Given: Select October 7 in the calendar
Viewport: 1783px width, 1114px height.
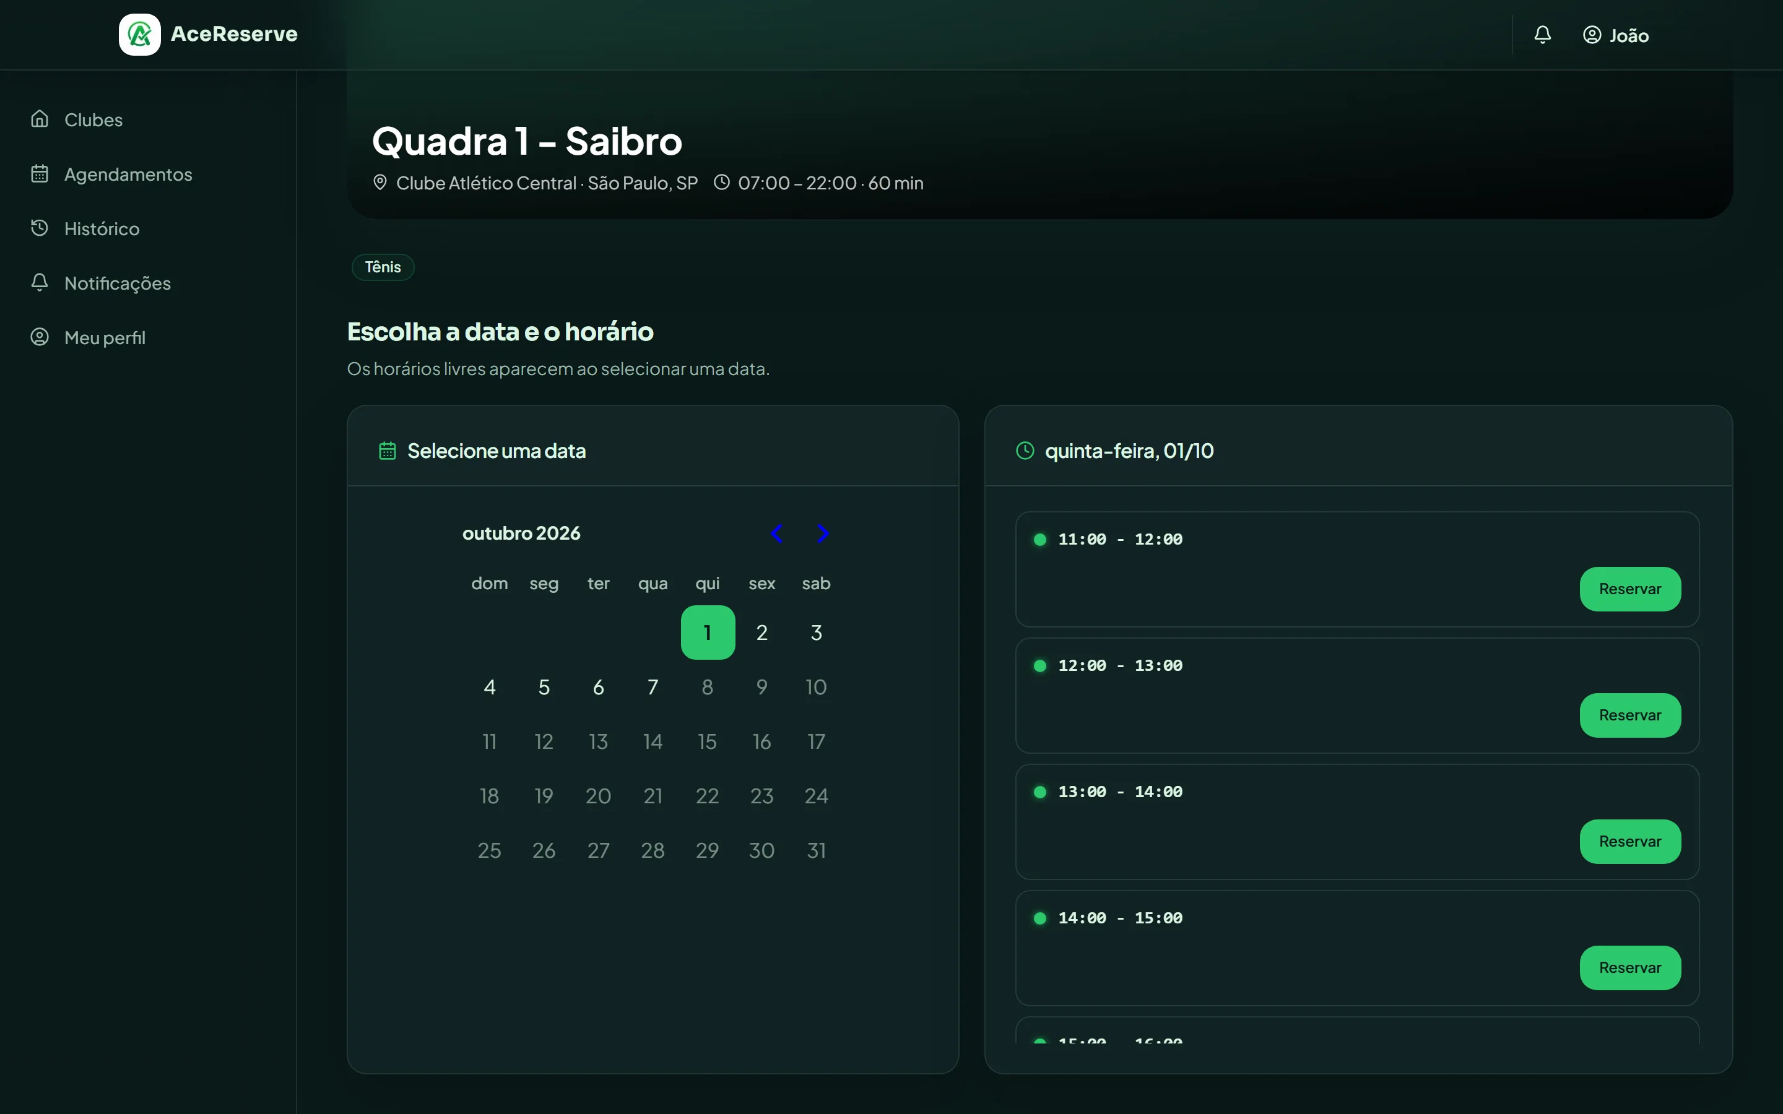Looking at the screenshot, I should (653, 687).
